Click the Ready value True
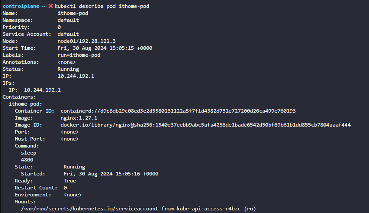This screenshot has width=369, height=213. point(70,181)
